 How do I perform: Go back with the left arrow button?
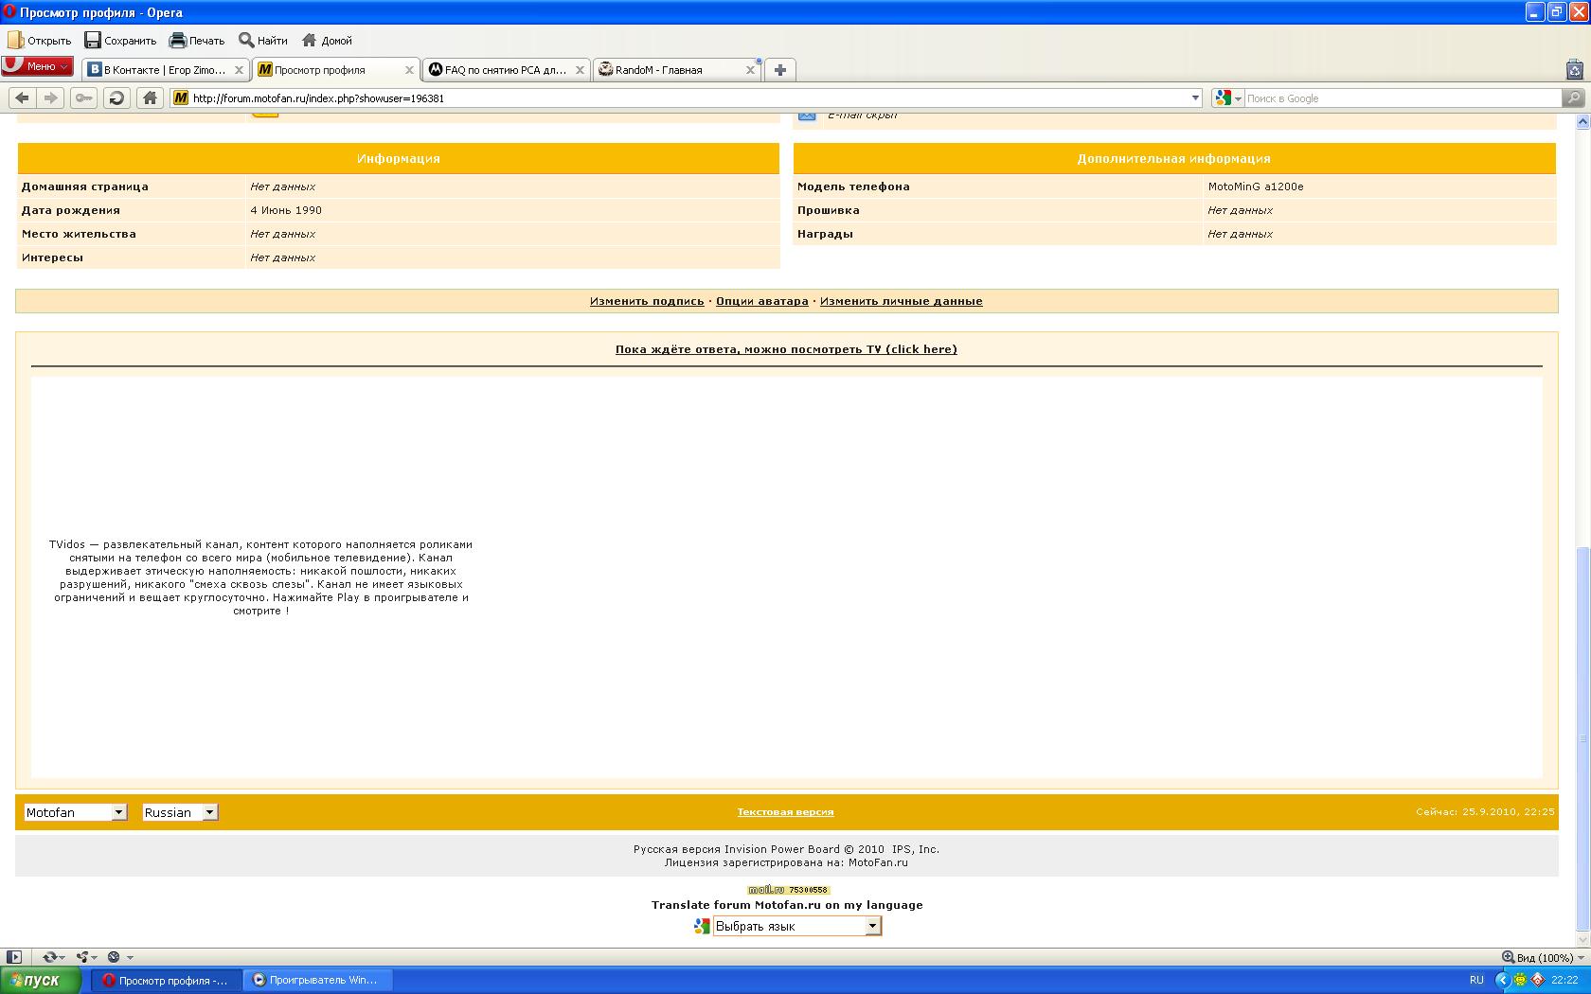tap(23, 98)
